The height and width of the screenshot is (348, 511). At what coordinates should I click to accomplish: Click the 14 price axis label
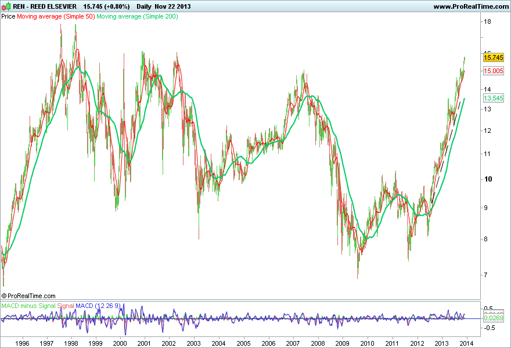[487, 89]
